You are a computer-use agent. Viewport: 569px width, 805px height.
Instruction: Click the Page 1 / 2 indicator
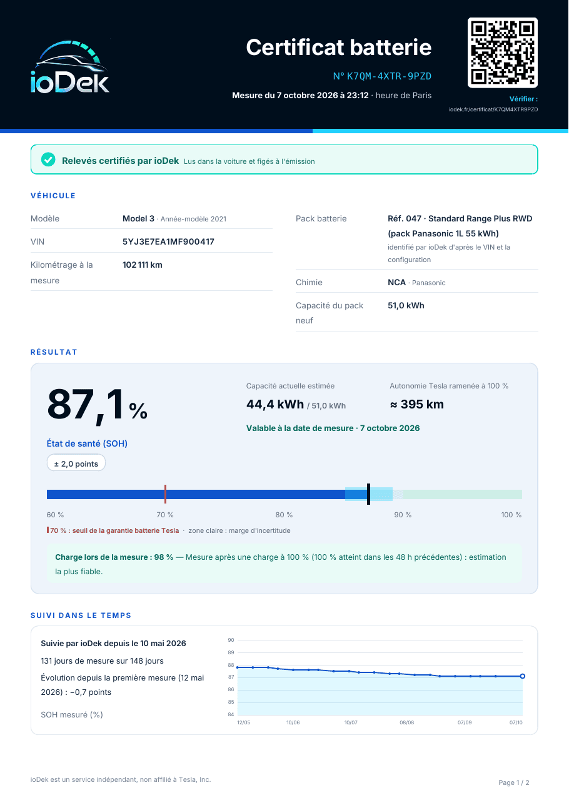(x=514, y=782)
